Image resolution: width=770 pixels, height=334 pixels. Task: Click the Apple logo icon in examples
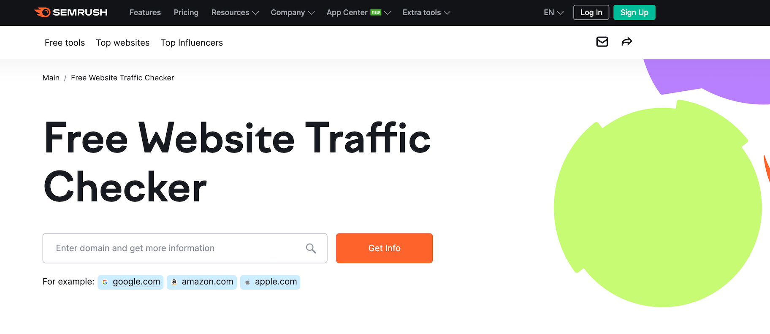click(247, 282)
